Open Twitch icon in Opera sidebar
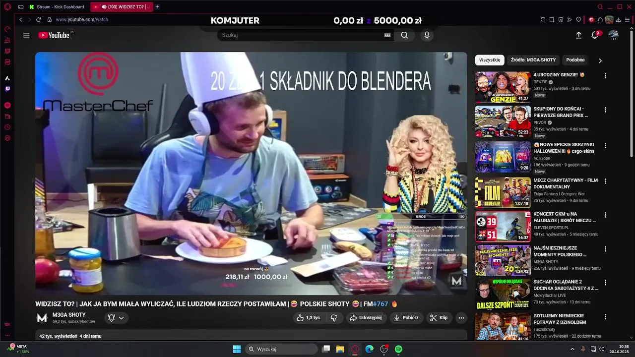 tap(7, 89)
